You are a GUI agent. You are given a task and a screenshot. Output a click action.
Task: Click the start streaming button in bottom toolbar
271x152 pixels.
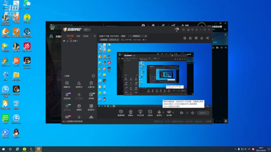[203, 113]
